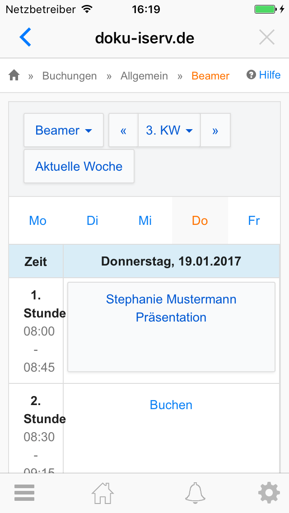Click the home icon in the breadcrumb
Viewport: 289px width, 513px height.
(x=14, y=76)
